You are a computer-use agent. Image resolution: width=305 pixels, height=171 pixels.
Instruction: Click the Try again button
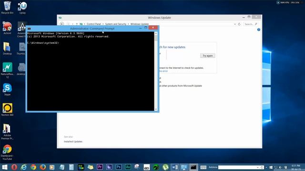tap(208, 56)
